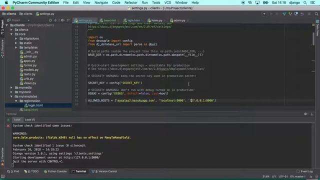This screenshot has height=180, width=320.
Task: Expand the mymedia folder
Action: point(11,87)
